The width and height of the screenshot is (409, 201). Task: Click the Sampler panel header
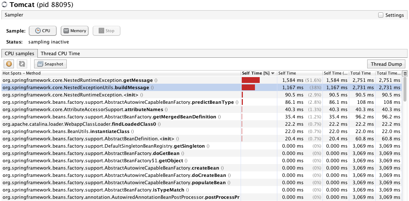point(183,15)
